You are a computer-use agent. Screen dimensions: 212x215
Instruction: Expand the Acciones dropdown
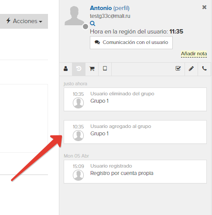tap(24, 21)
